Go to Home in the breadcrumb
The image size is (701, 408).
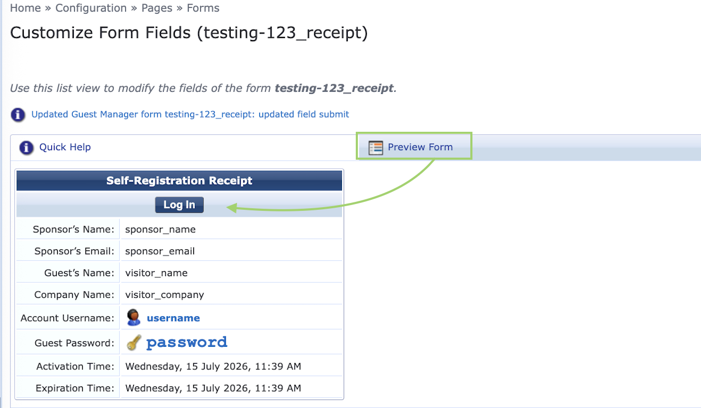pos(25,8)
